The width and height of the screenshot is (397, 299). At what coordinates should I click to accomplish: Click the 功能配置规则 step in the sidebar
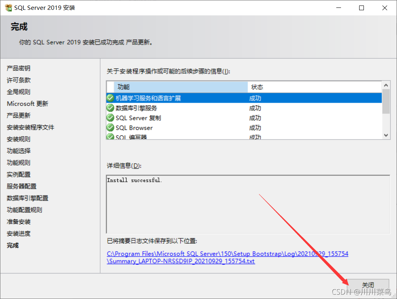pos(24,210)
